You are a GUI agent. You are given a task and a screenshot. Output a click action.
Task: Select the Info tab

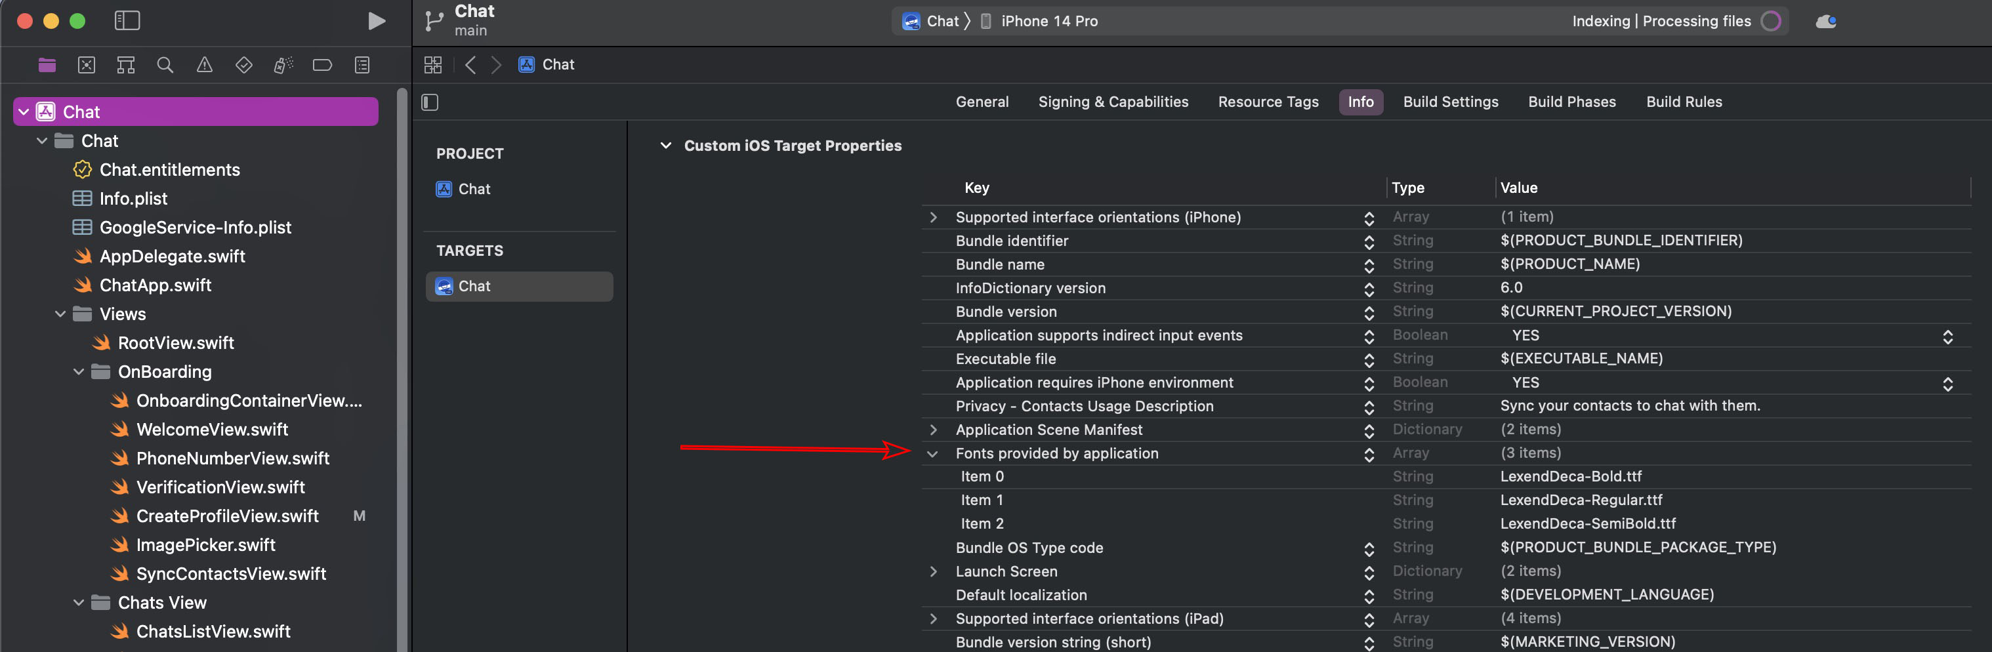(x=1360, y=102)
